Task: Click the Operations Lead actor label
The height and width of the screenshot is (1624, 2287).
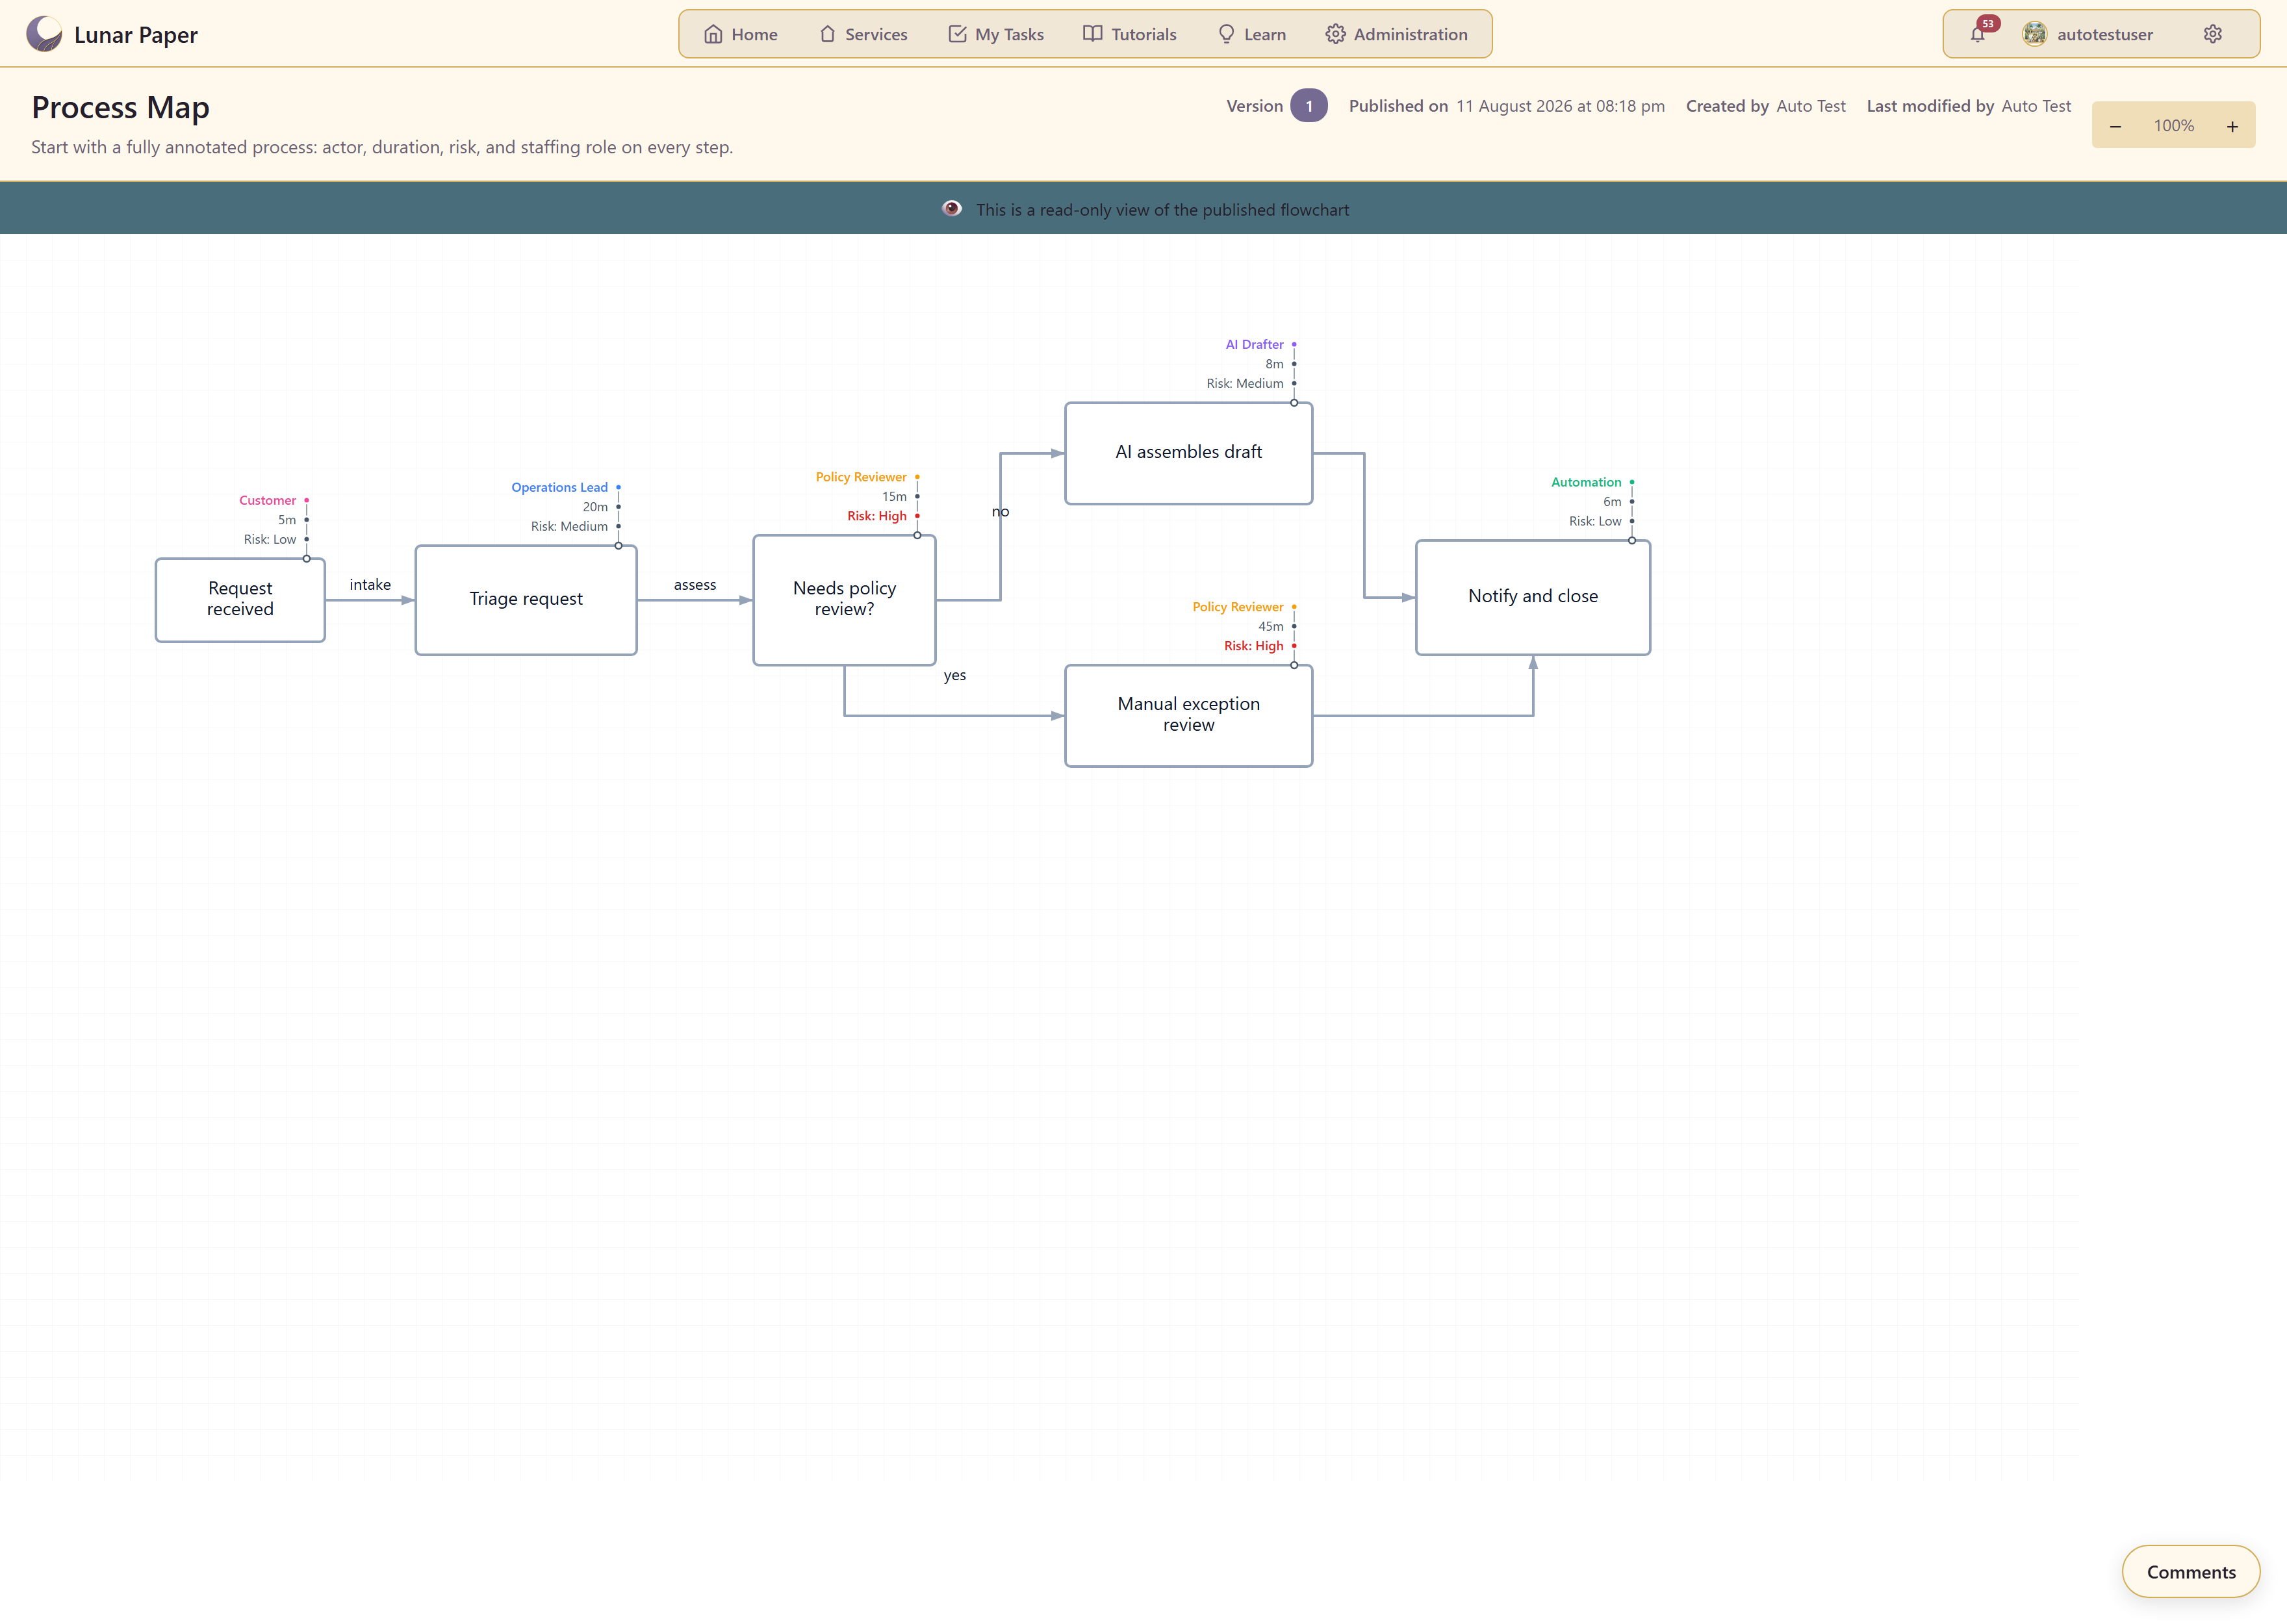Action: (x=559, y=487)
